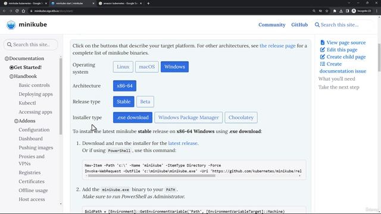This screenshot has width=381, height=214.
Task: Click Create child page pencil icon
Action: (x=323, y=57)
